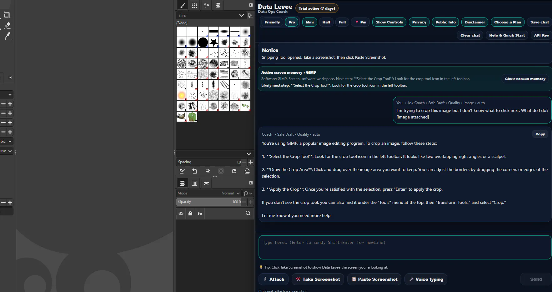Adjust the brush Spacing slider
This screenshot has width=552, height=292.
coord(209,162)
